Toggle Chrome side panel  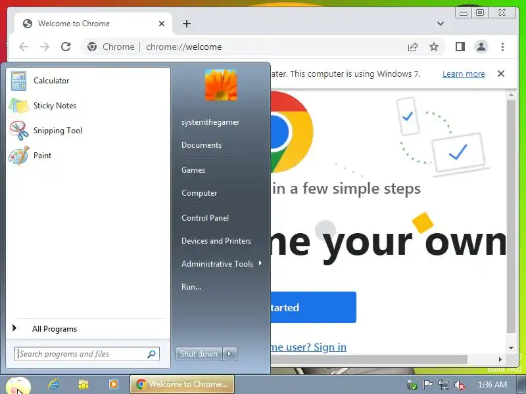[x=460, y=47]
